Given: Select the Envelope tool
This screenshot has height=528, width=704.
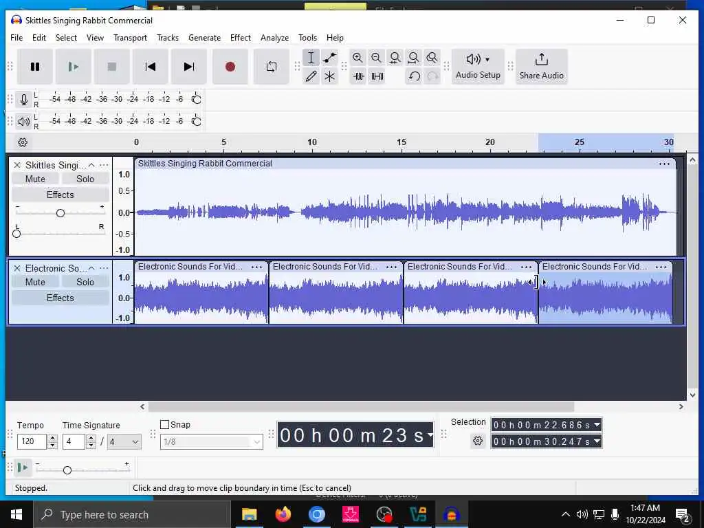Looking at the screenshot, I should [x=329, y=58].
